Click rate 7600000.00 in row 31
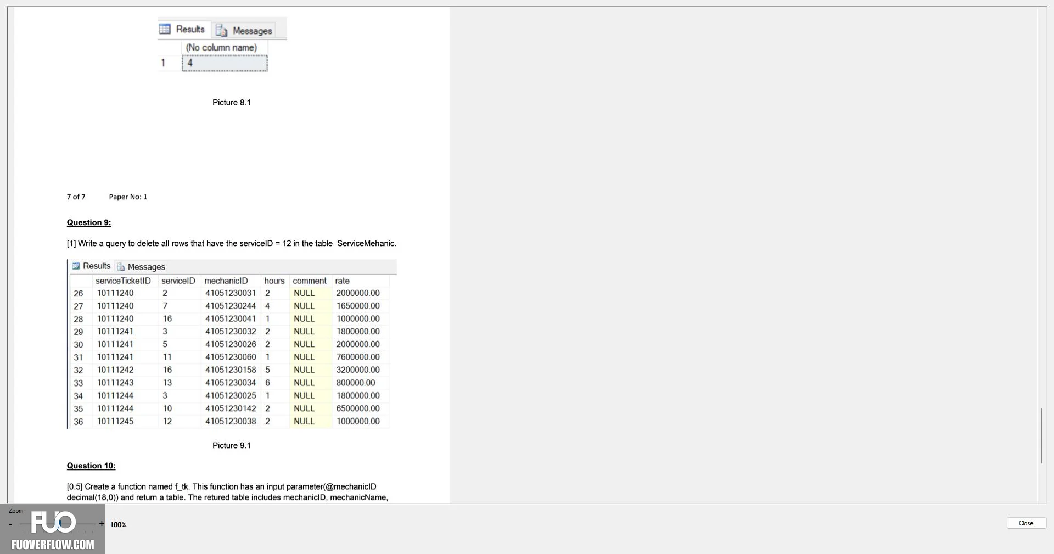Image resolution: width=1054 pixels, height=554 pixels. pos(358,357)
